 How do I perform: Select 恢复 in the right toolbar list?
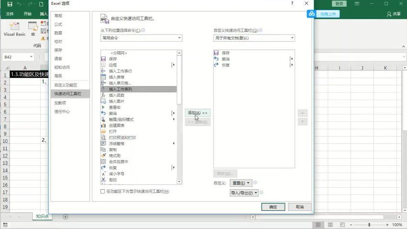pyautogui.click(x=254, y=65)
